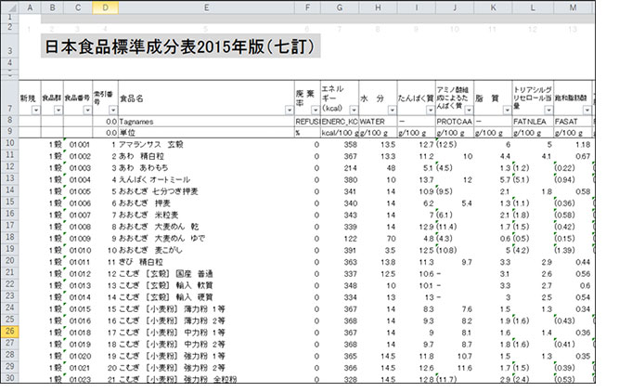
Task: Select the こむぎ [小麦粉] 中力粉 2等 cell
Action: [206, 345]
